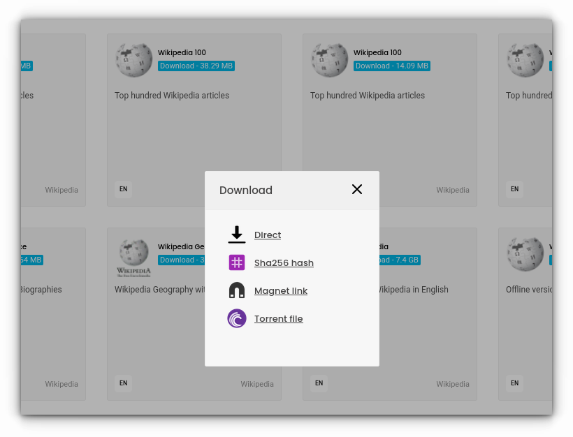Click the description text on the 14.09 MB card
573x437 pixels.
(x=368, y=95)
